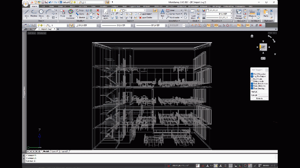
Task: Enable the Output scale checkbox
Action: pyautogui.click(x=252, y=81)
